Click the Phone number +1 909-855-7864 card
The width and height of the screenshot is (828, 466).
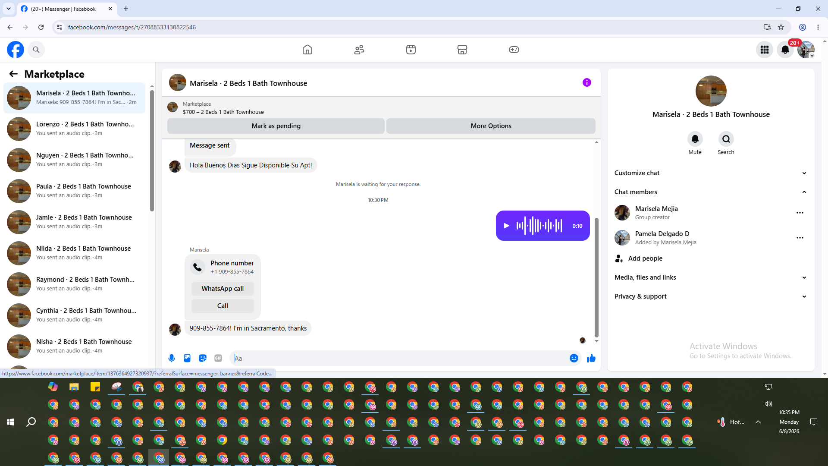pos(223,267)
